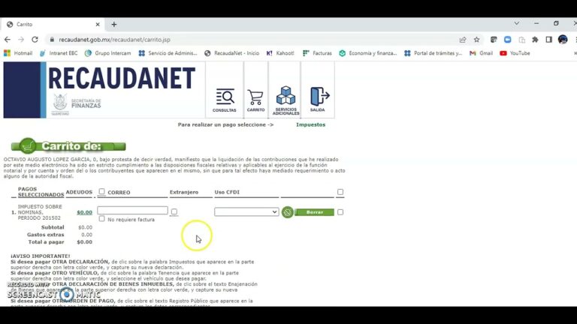Click the Uso CFDI column header

tap(227, 192)
